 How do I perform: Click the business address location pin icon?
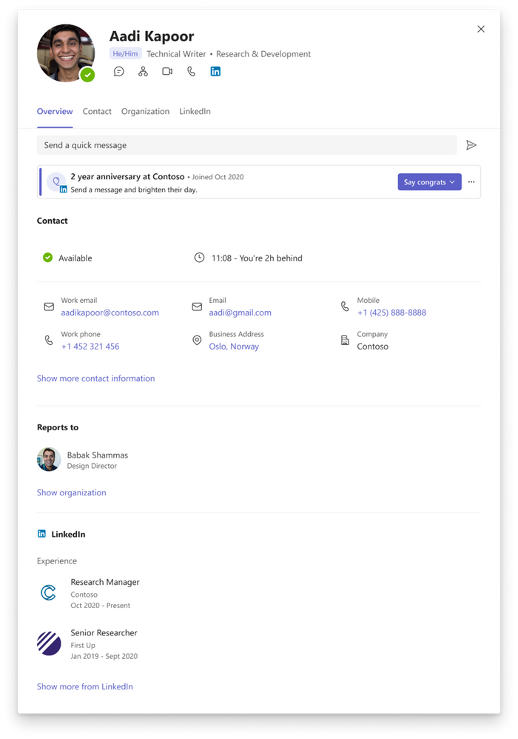tap(196, 340)
